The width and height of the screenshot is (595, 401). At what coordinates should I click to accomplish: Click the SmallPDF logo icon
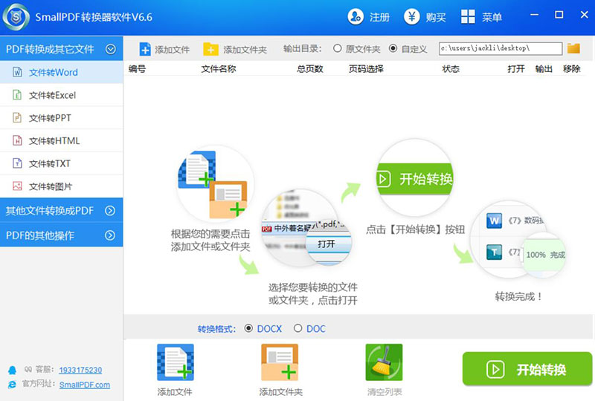click(16, 16)
